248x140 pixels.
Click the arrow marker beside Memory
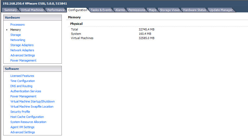pyautogui.click(x=7, y=30)
